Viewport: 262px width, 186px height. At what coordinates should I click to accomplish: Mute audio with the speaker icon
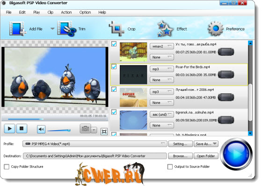tap(41, 129)
